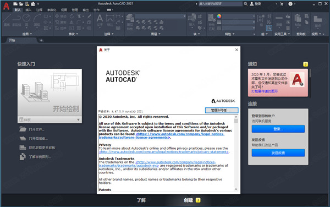This screenshot has height=207, width=330.
Task: Click the 开始绘制 start drawing thumbnail
Action: 50,92
